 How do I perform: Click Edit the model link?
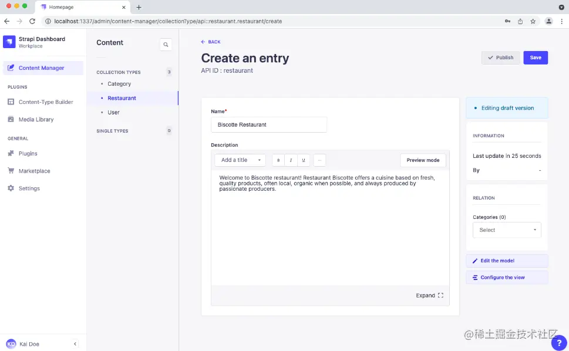pos(507,261)
